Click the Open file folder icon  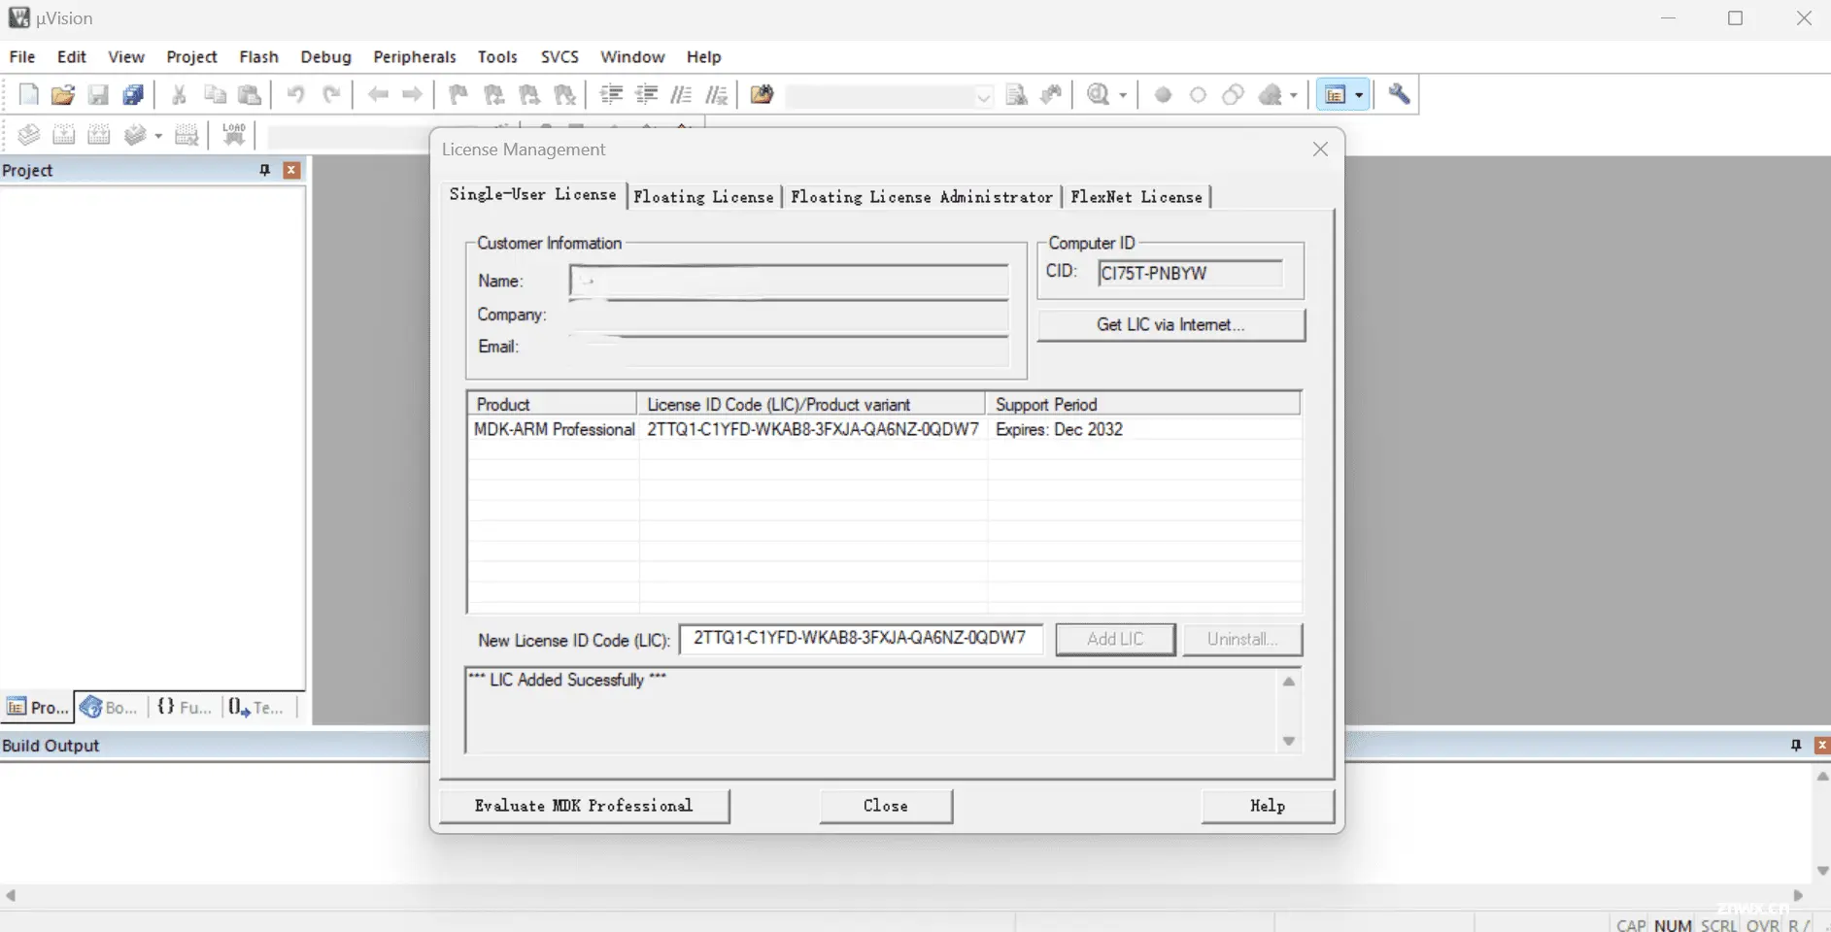(x=63, y=94)
